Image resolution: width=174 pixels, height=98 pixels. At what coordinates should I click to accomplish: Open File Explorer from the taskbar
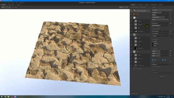pyautogui.click(x=8, y=97)
